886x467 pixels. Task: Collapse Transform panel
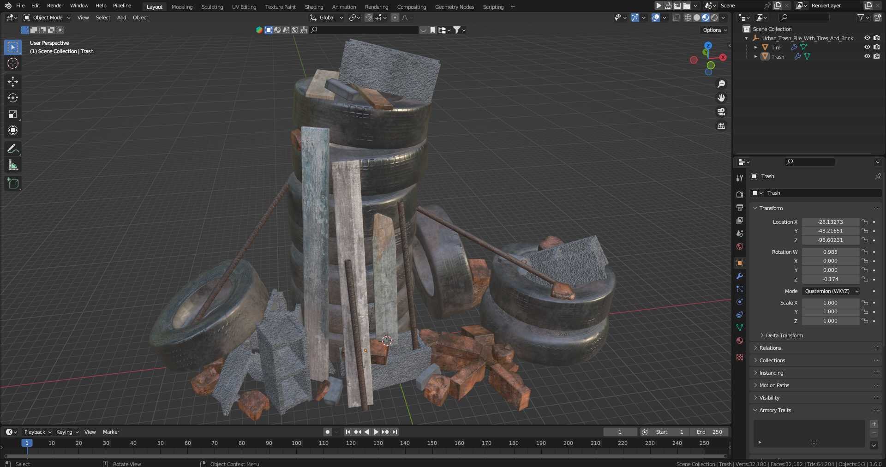[771, 208]
